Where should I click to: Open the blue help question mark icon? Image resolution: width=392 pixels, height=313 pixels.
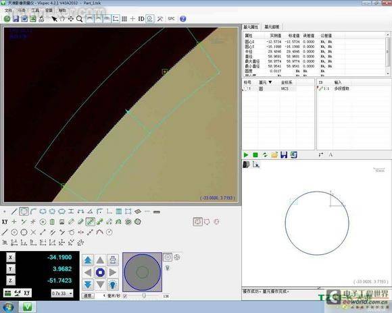tap(183, 19)
